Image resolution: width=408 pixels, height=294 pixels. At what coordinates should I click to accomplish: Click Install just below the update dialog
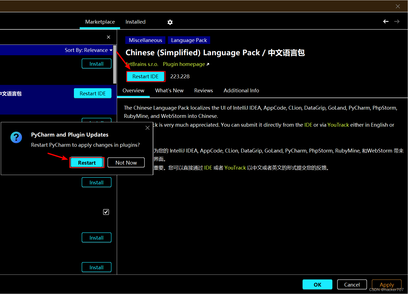pos(96,182)
